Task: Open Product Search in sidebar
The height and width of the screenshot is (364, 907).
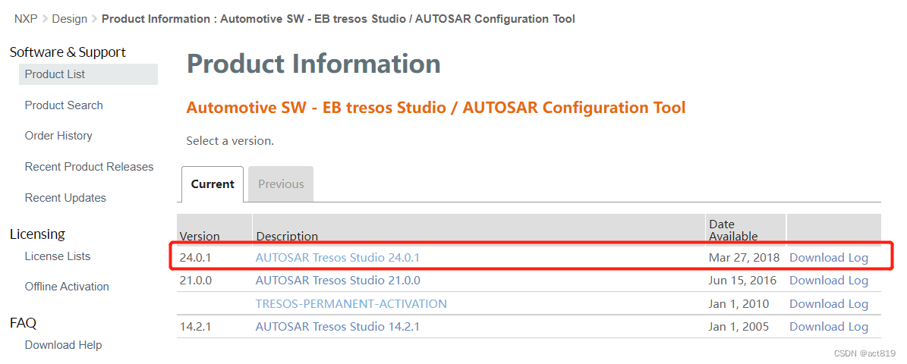Action: 64,105
